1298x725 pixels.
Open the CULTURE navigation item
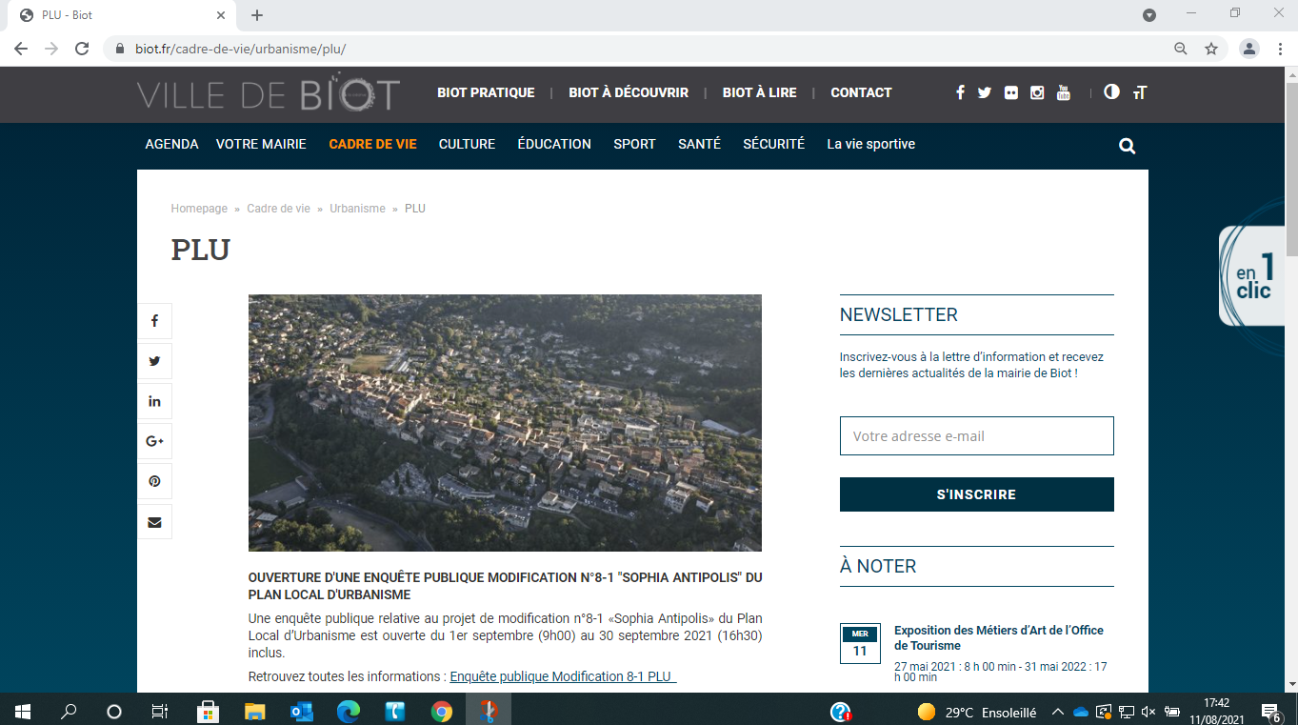pos(467,144)
